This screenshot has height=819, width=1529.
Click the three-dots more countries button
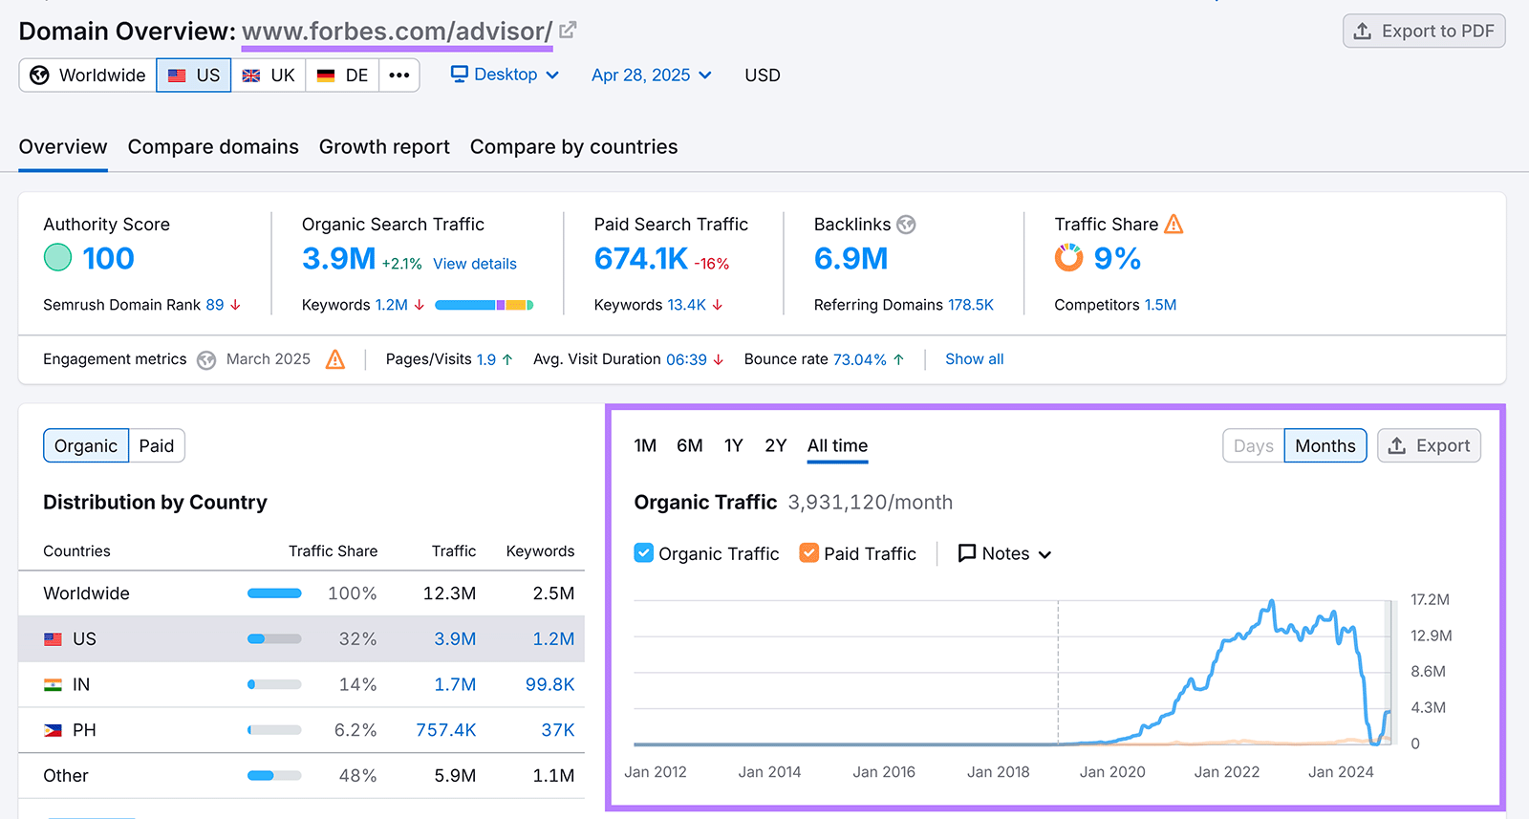tap(399, 75)
